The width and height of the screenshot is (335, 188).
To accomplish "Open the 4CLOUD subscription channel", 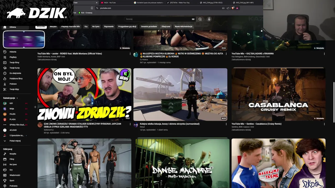I will (x=13, y=130).
